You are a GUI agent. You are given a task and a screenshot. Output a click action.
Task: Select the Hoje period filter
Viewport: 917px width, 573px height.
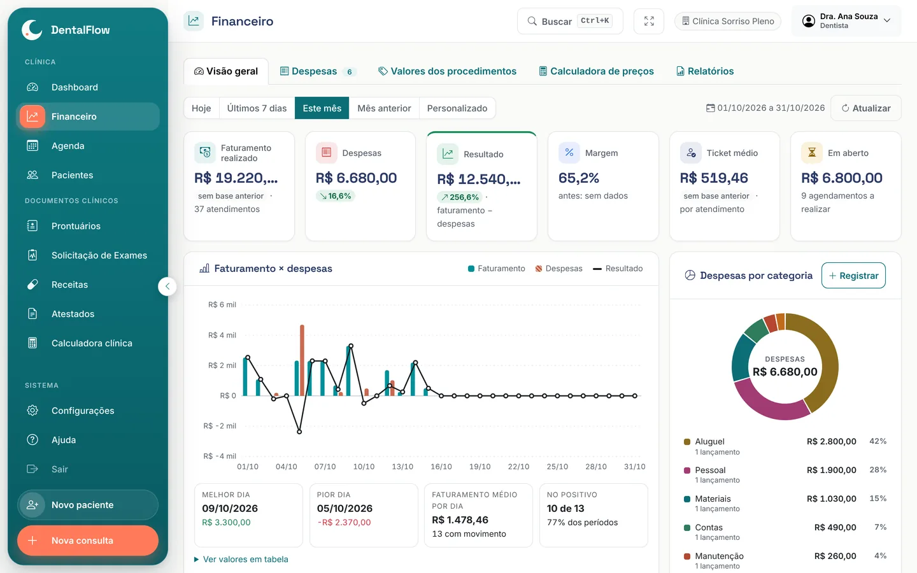pyautogui.click(x=201, y=108)
